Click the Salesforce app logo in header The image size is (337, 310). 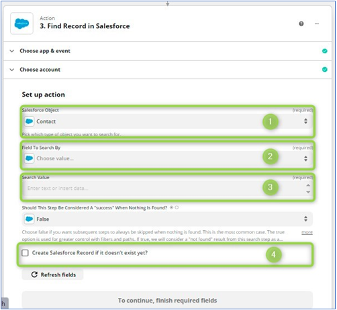[x=21, y=23]
